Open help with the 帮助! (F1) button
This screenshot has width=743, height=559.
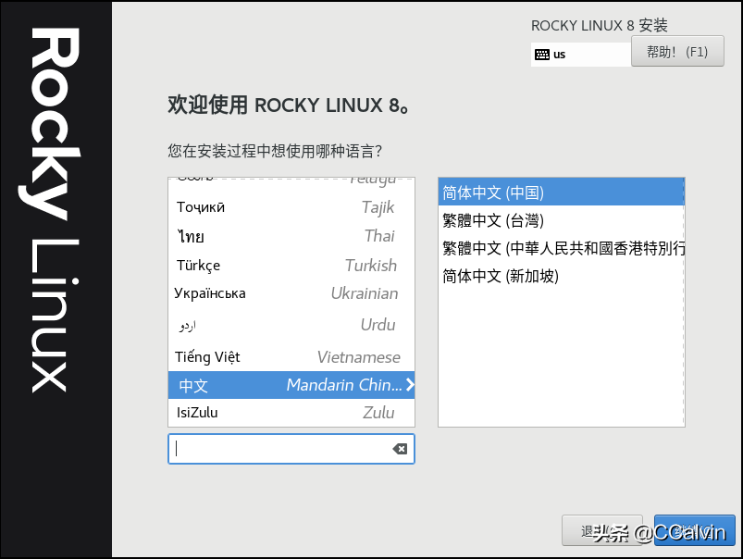[x=676, y=52]
